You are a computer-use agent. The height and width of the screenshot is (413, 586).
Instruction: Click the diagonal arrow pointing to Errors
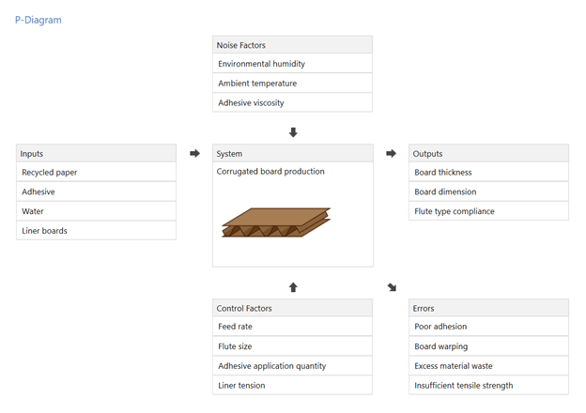pos(391,287)
